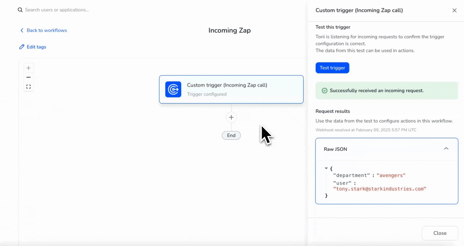Click the Test this trigger heading
The width and height of the screenshot is (464, 246).
(333, 27)
